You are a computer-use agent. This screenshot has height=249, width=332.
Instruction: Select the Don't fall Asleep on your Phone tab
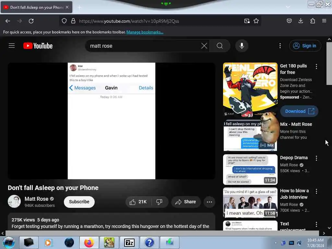(36, 7)
